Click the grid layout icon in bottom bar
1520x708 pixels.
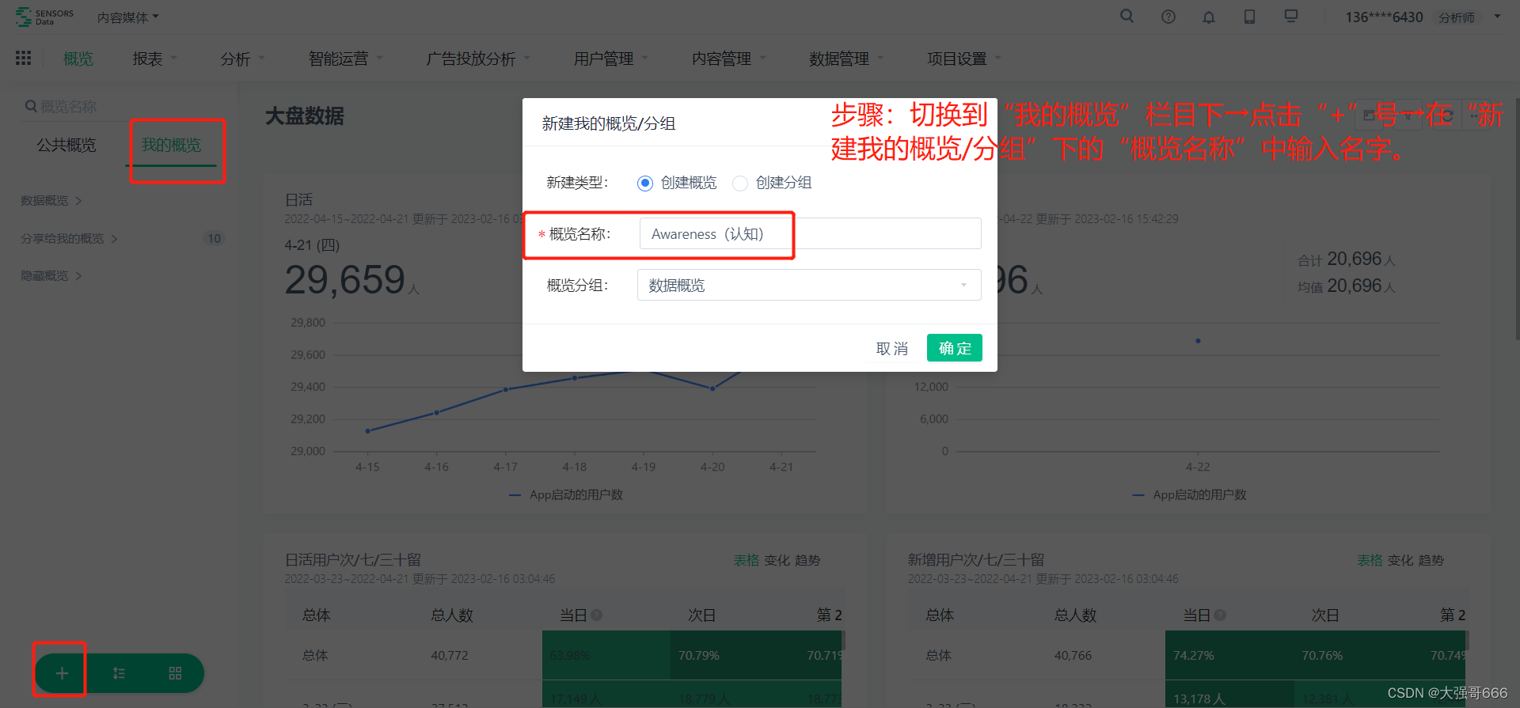176,673
